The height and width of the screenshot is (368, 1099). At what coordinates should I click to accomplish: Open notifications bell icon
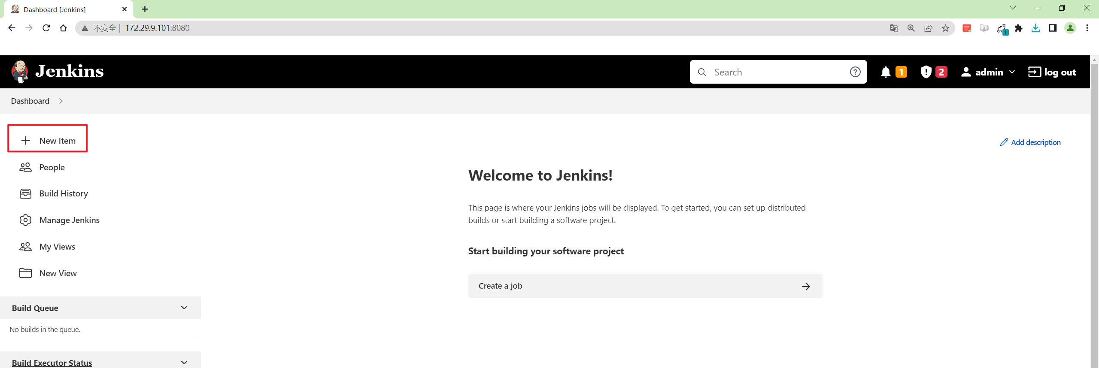[x=886, y=72]
